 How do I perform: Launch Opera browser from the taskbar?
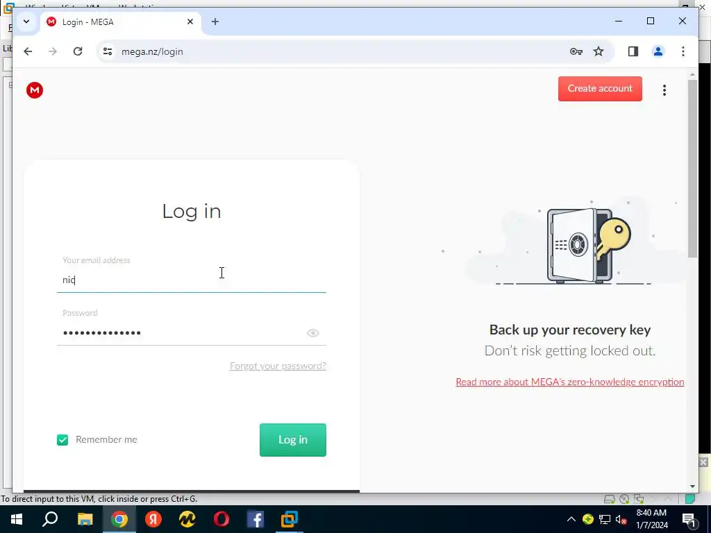point(221,519)
